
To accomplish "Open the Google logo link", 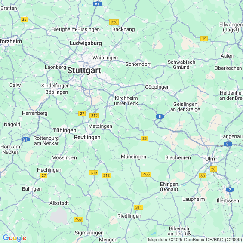I will tap(15, 238).
